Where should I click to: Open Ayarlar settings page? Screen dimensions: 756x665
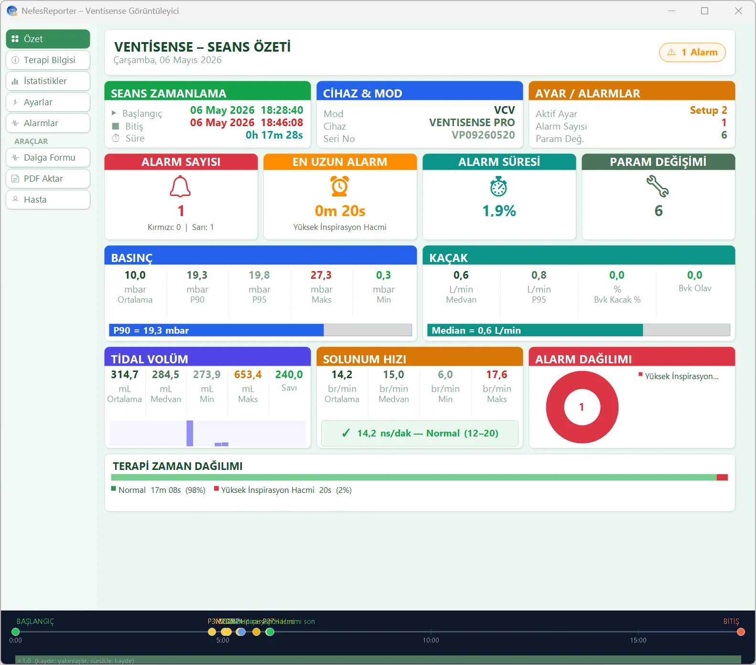coord(48,102)
